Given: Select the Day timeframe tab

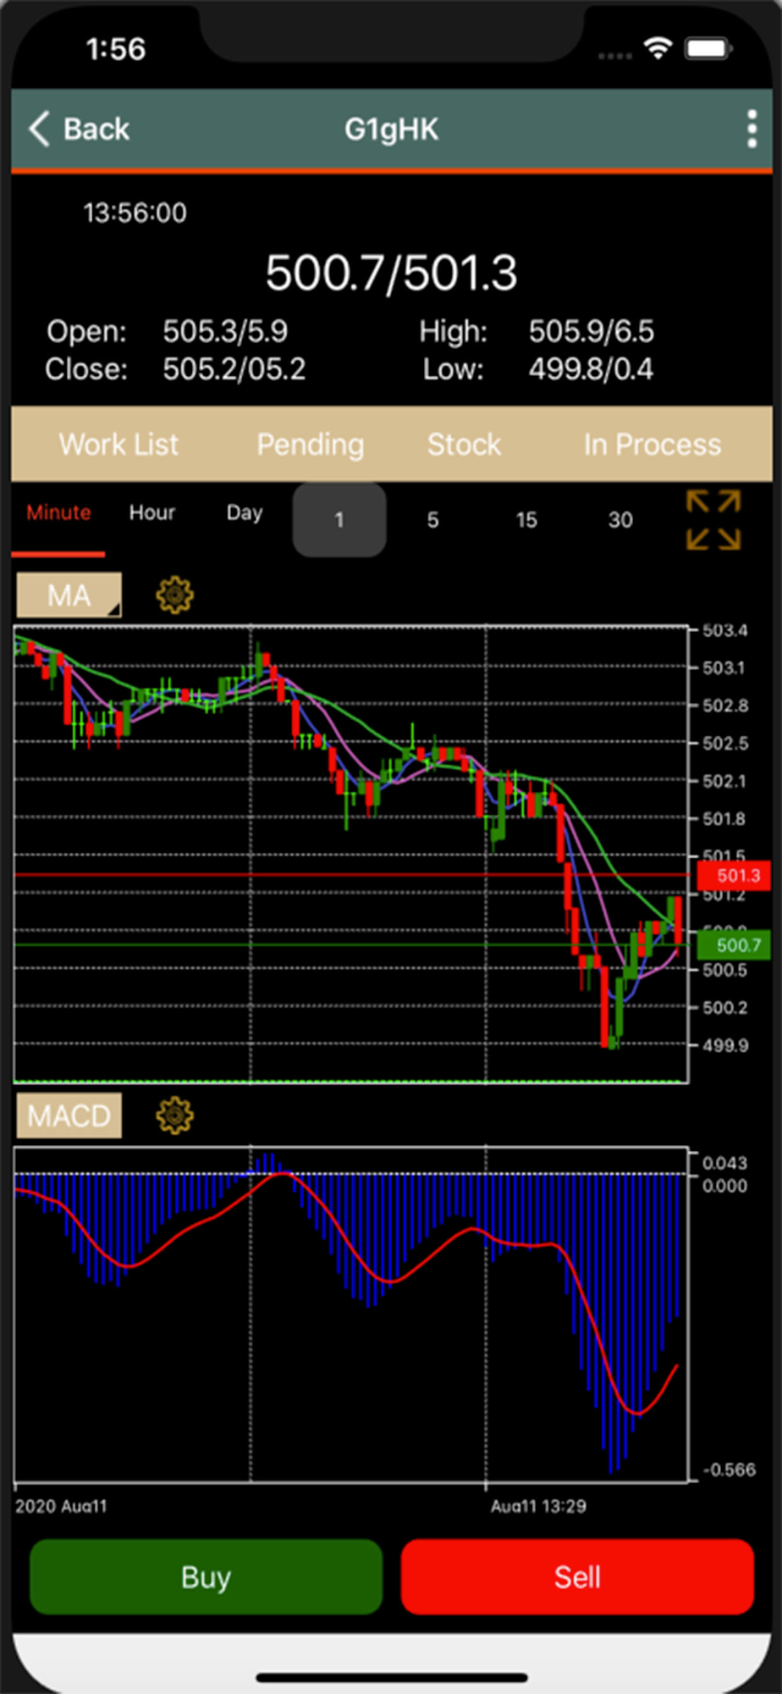Looking at the screenshot, I should tap(245, 512).
